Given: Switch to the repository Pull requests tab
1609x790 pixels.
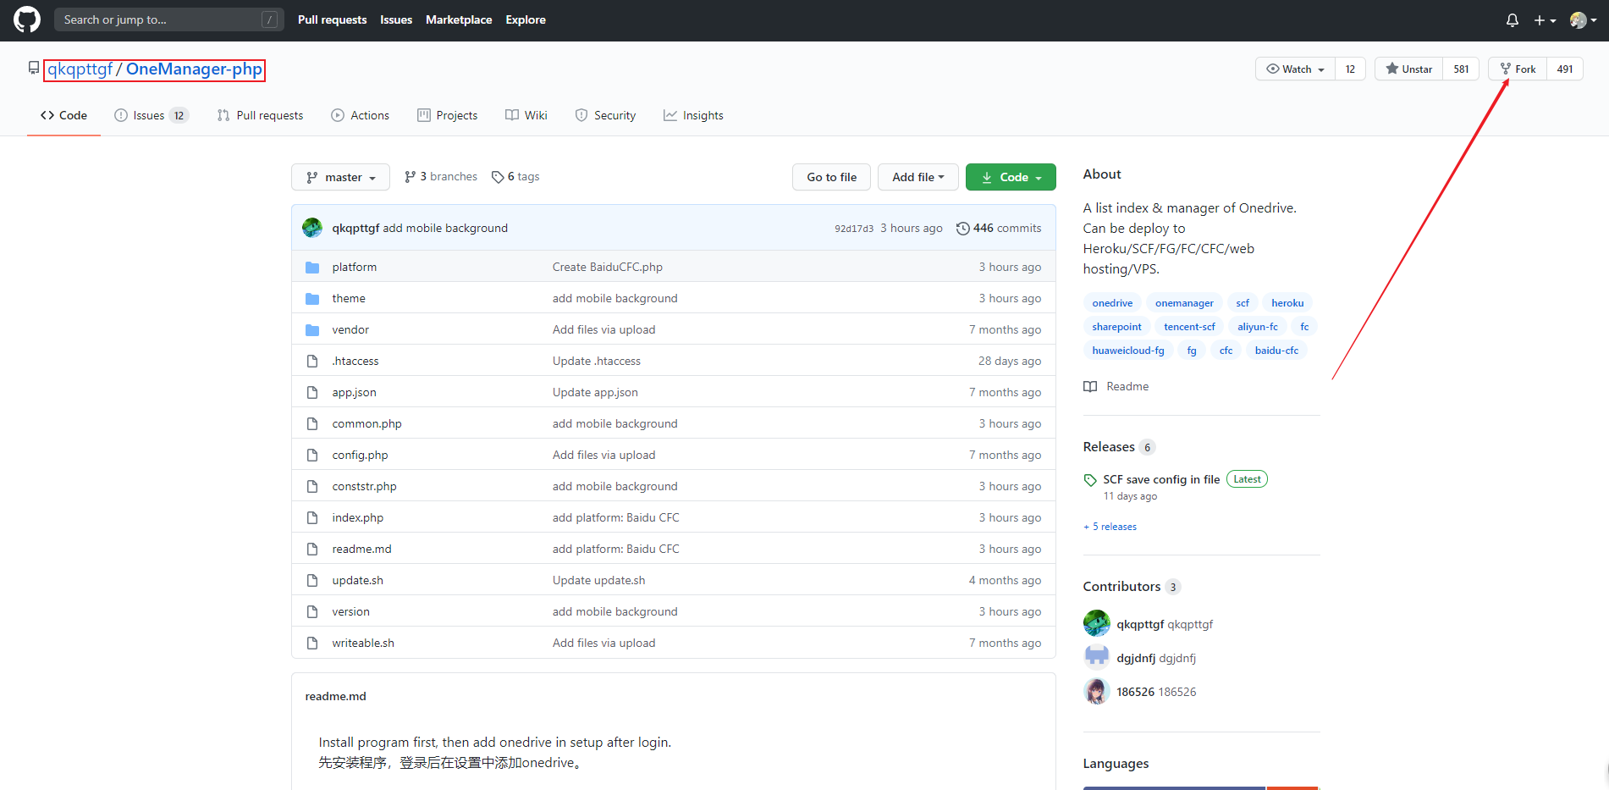Looking at the screenshot, I should [x=260, y=115].
